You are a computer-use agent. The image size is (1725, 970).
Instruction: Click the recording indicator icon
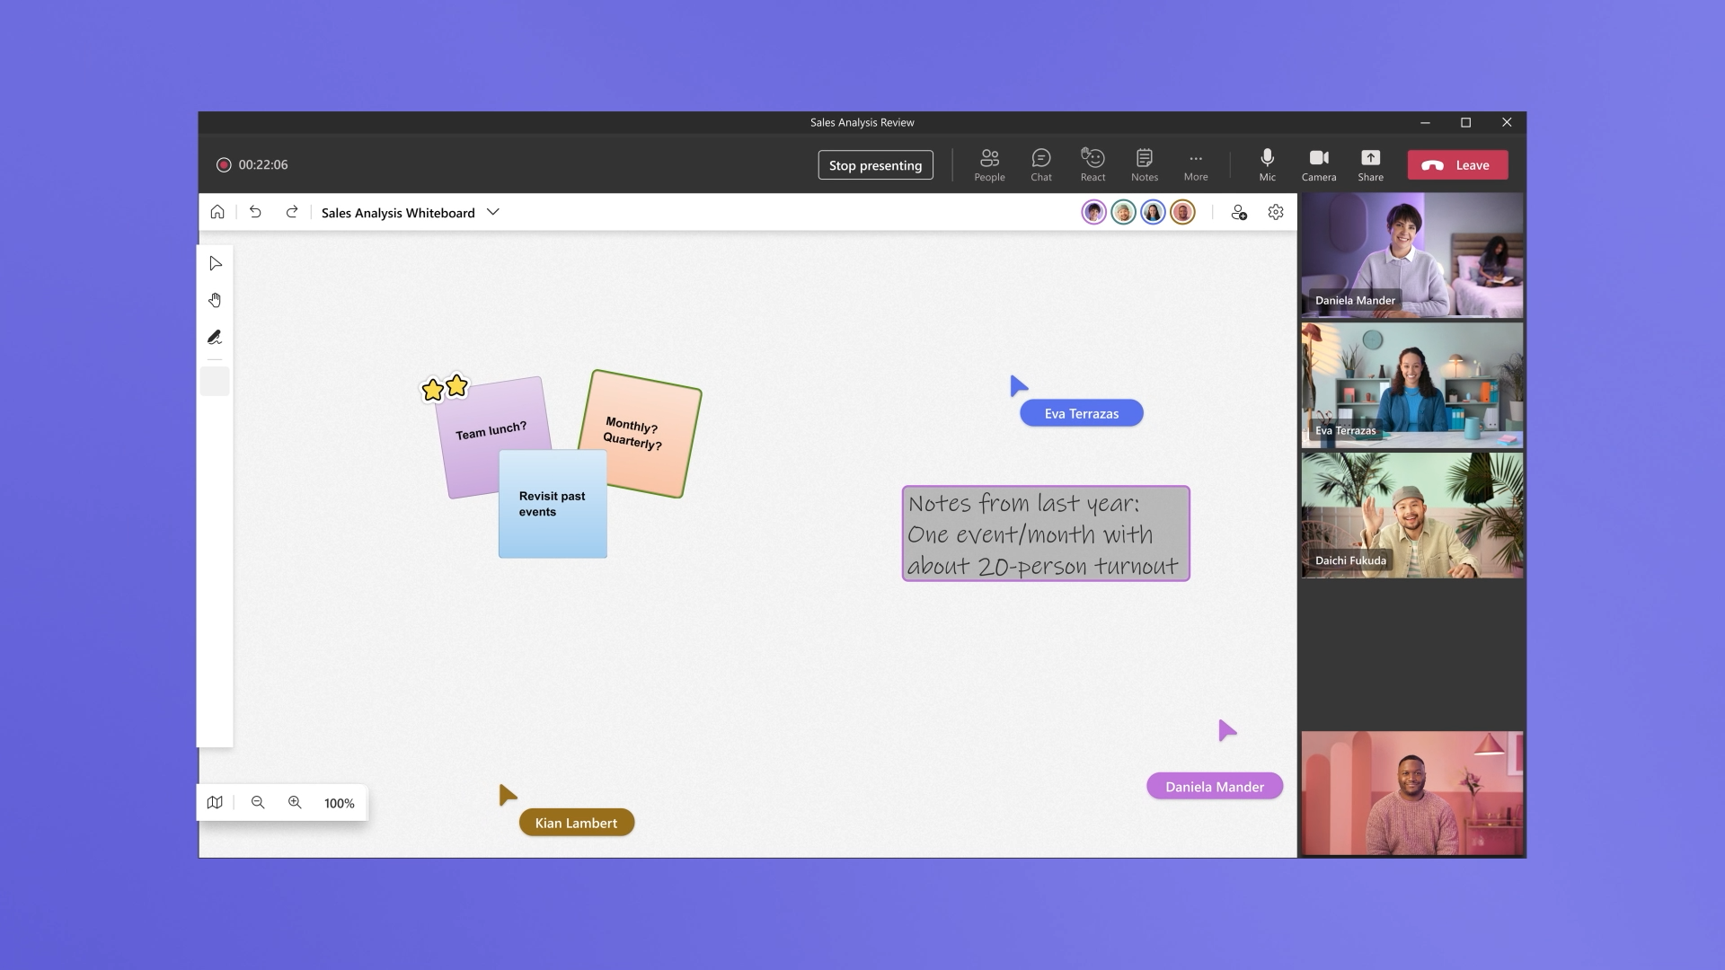click(x=224, y=165)
